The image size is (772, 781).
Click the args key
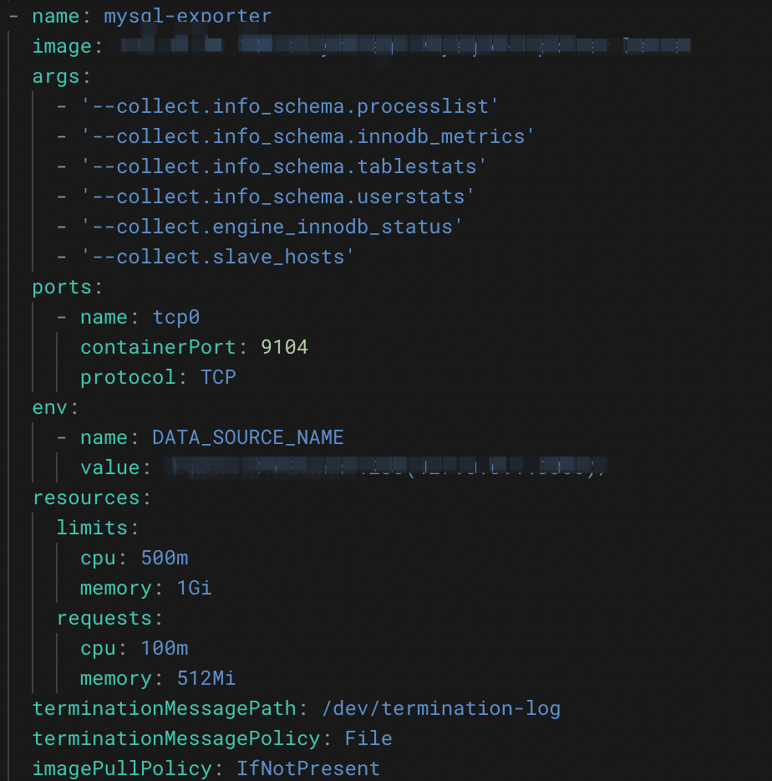coord(56,76)
